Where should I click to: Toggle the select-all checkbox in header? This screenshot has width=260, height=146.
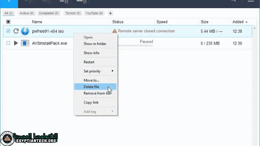tap(8, 22)
